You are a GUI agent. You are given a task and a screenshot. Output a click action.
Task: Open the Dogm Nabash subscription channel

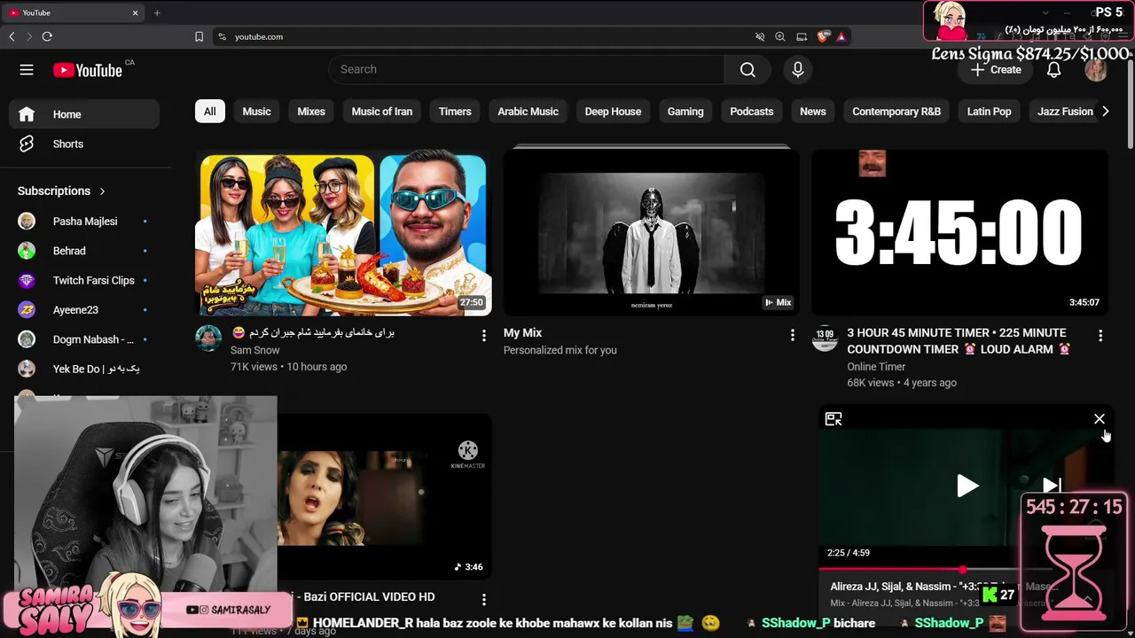84,339
